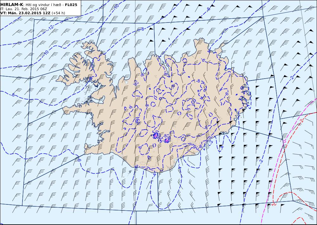Click the "(+54 h)" forecast offset text
317x225 pixels.
pyautogui.click(x=58, y=13)
